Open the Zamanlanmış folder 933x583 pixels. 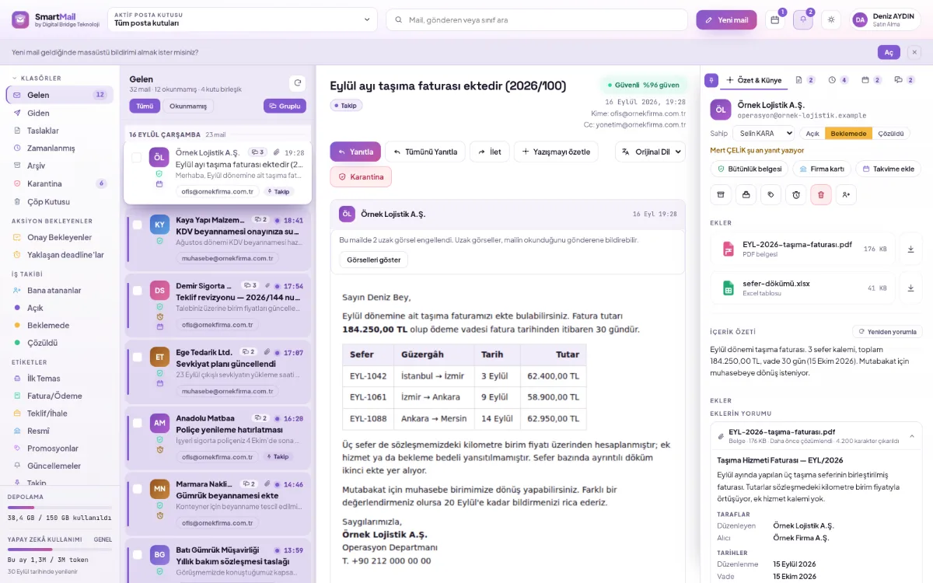(59, 148)
